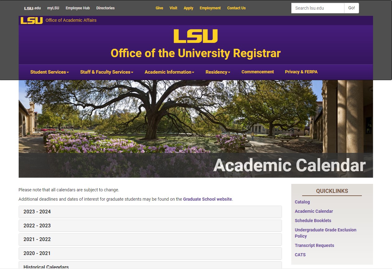This screenshot has height=269, width=392.
Task: Open the Undergraduate Grade Exclusion Policy quicklink
Action: [325, 233]
